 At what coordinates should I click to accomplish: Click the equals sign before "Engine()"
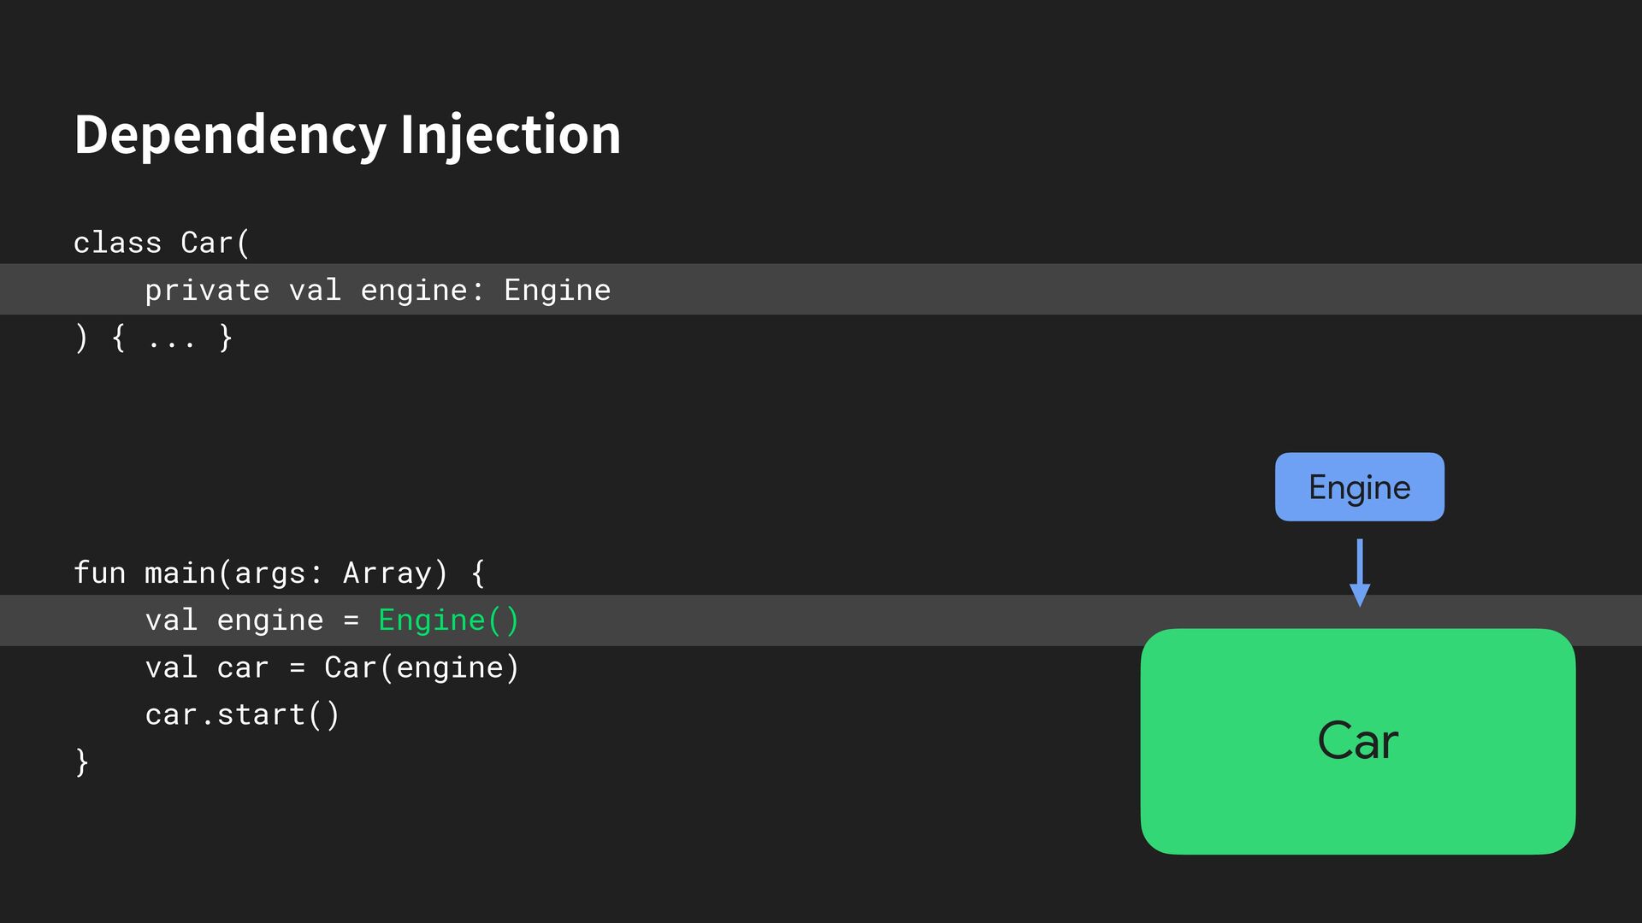351,621
